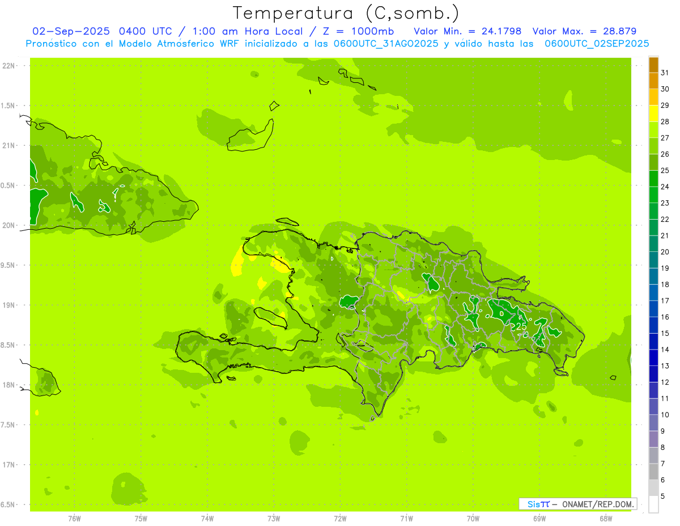The image size is (680, 526).
Task: Click the '72W' longitude axis label
Action: tap(340, 519)
